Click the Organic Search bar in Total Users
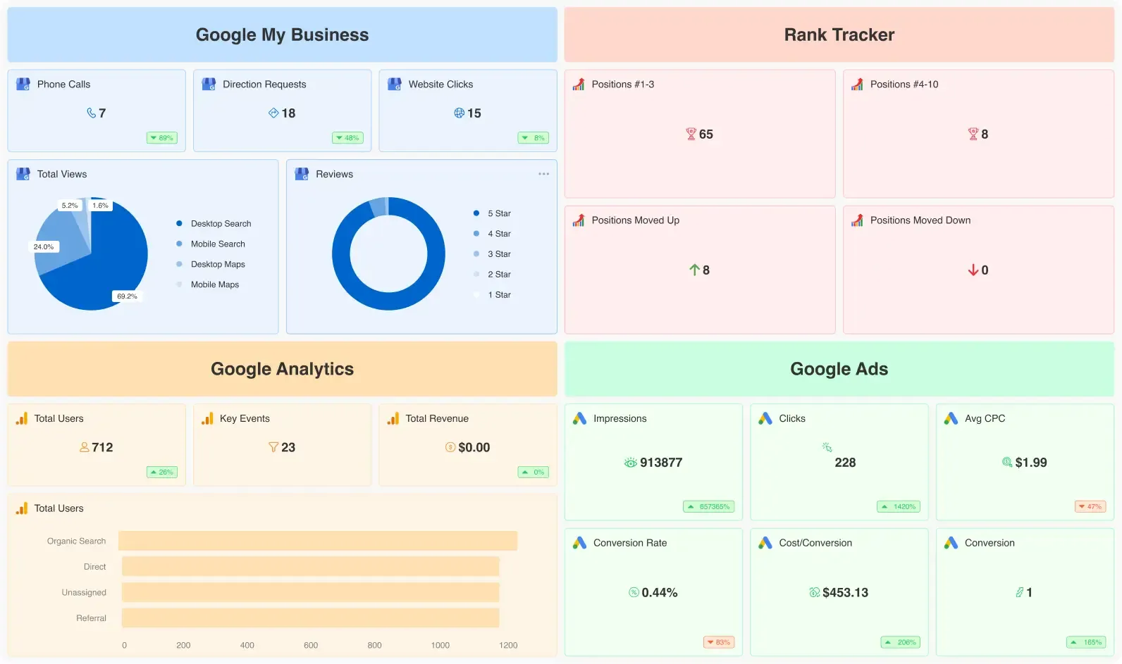The height and width of the screenshot is (664, 1122). click(318, 541)
